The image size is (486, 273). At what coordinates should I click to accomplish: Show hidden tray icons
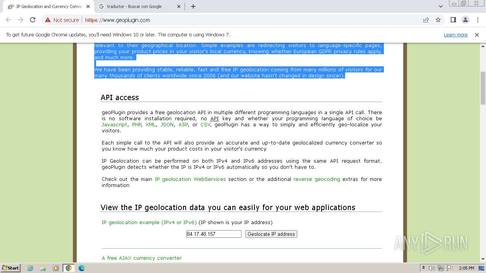click(x=423, y=268)
